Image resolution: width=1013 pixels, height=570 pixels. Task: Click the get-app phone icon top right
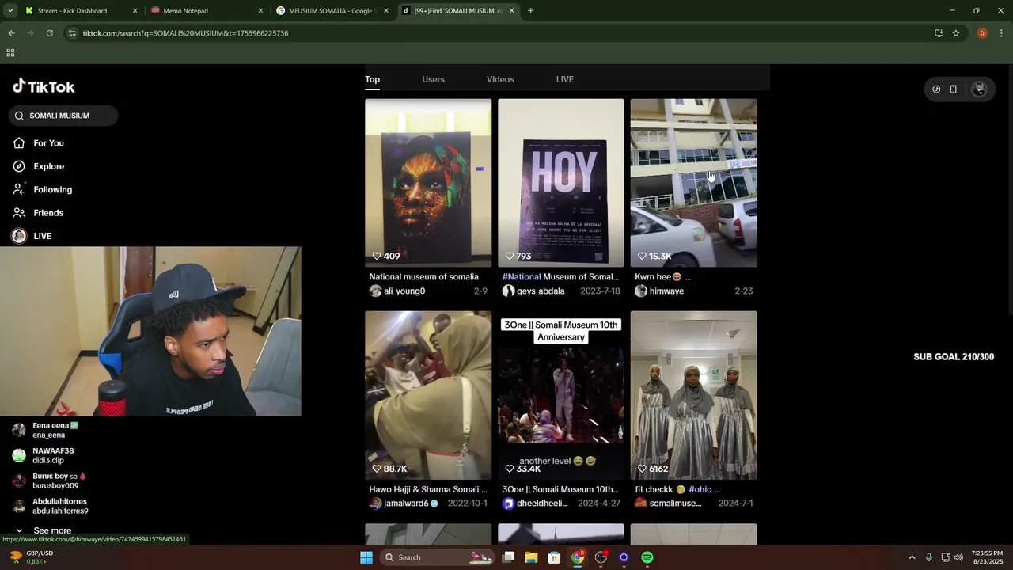[954, 89]
